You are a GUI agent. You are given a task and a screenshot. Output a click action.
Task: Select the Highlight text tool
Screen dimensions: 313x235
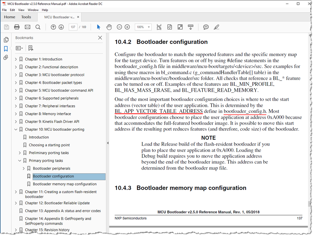[x=216, y=27]
